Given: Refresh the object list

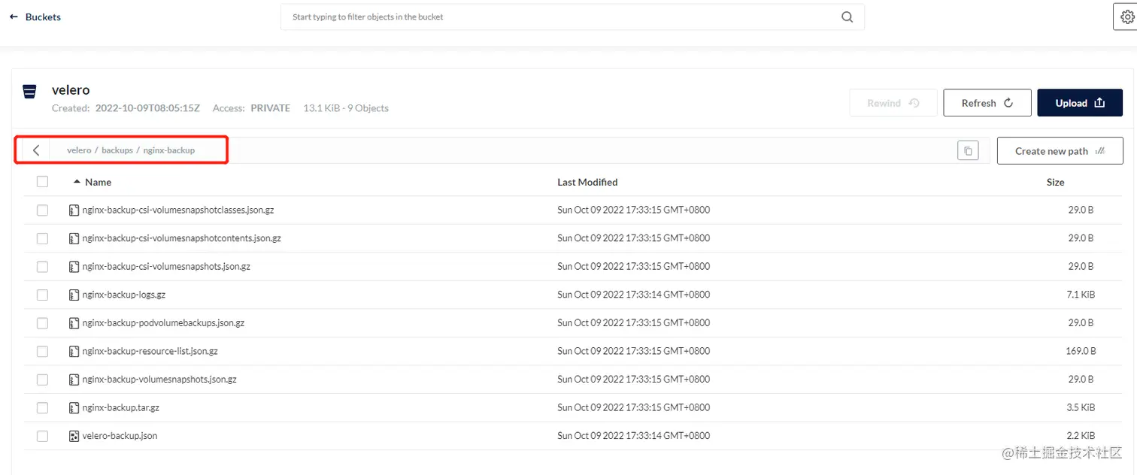Looking at the screenshot, I should pos(987,103).
